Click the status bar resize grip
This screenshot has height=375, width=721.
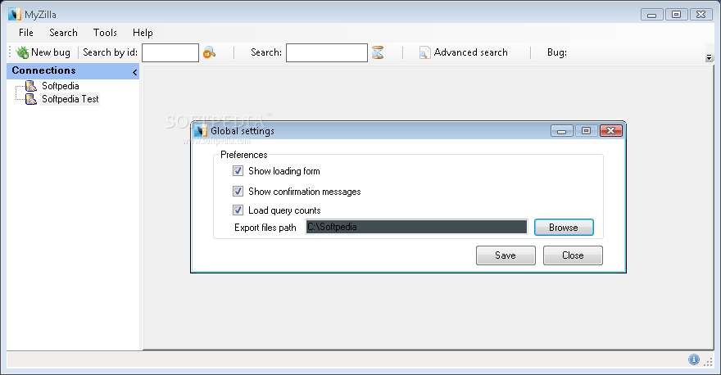point(709,362)
